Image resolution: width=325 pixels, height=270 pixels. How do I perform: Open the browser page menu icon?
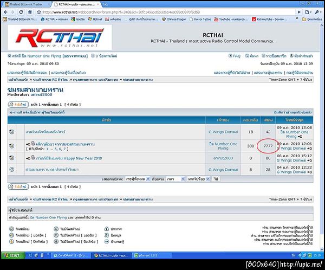click(308, 12)
